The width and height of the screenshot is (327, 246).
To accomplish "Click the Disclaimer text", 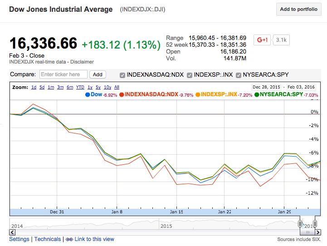I will coord(82,62).
